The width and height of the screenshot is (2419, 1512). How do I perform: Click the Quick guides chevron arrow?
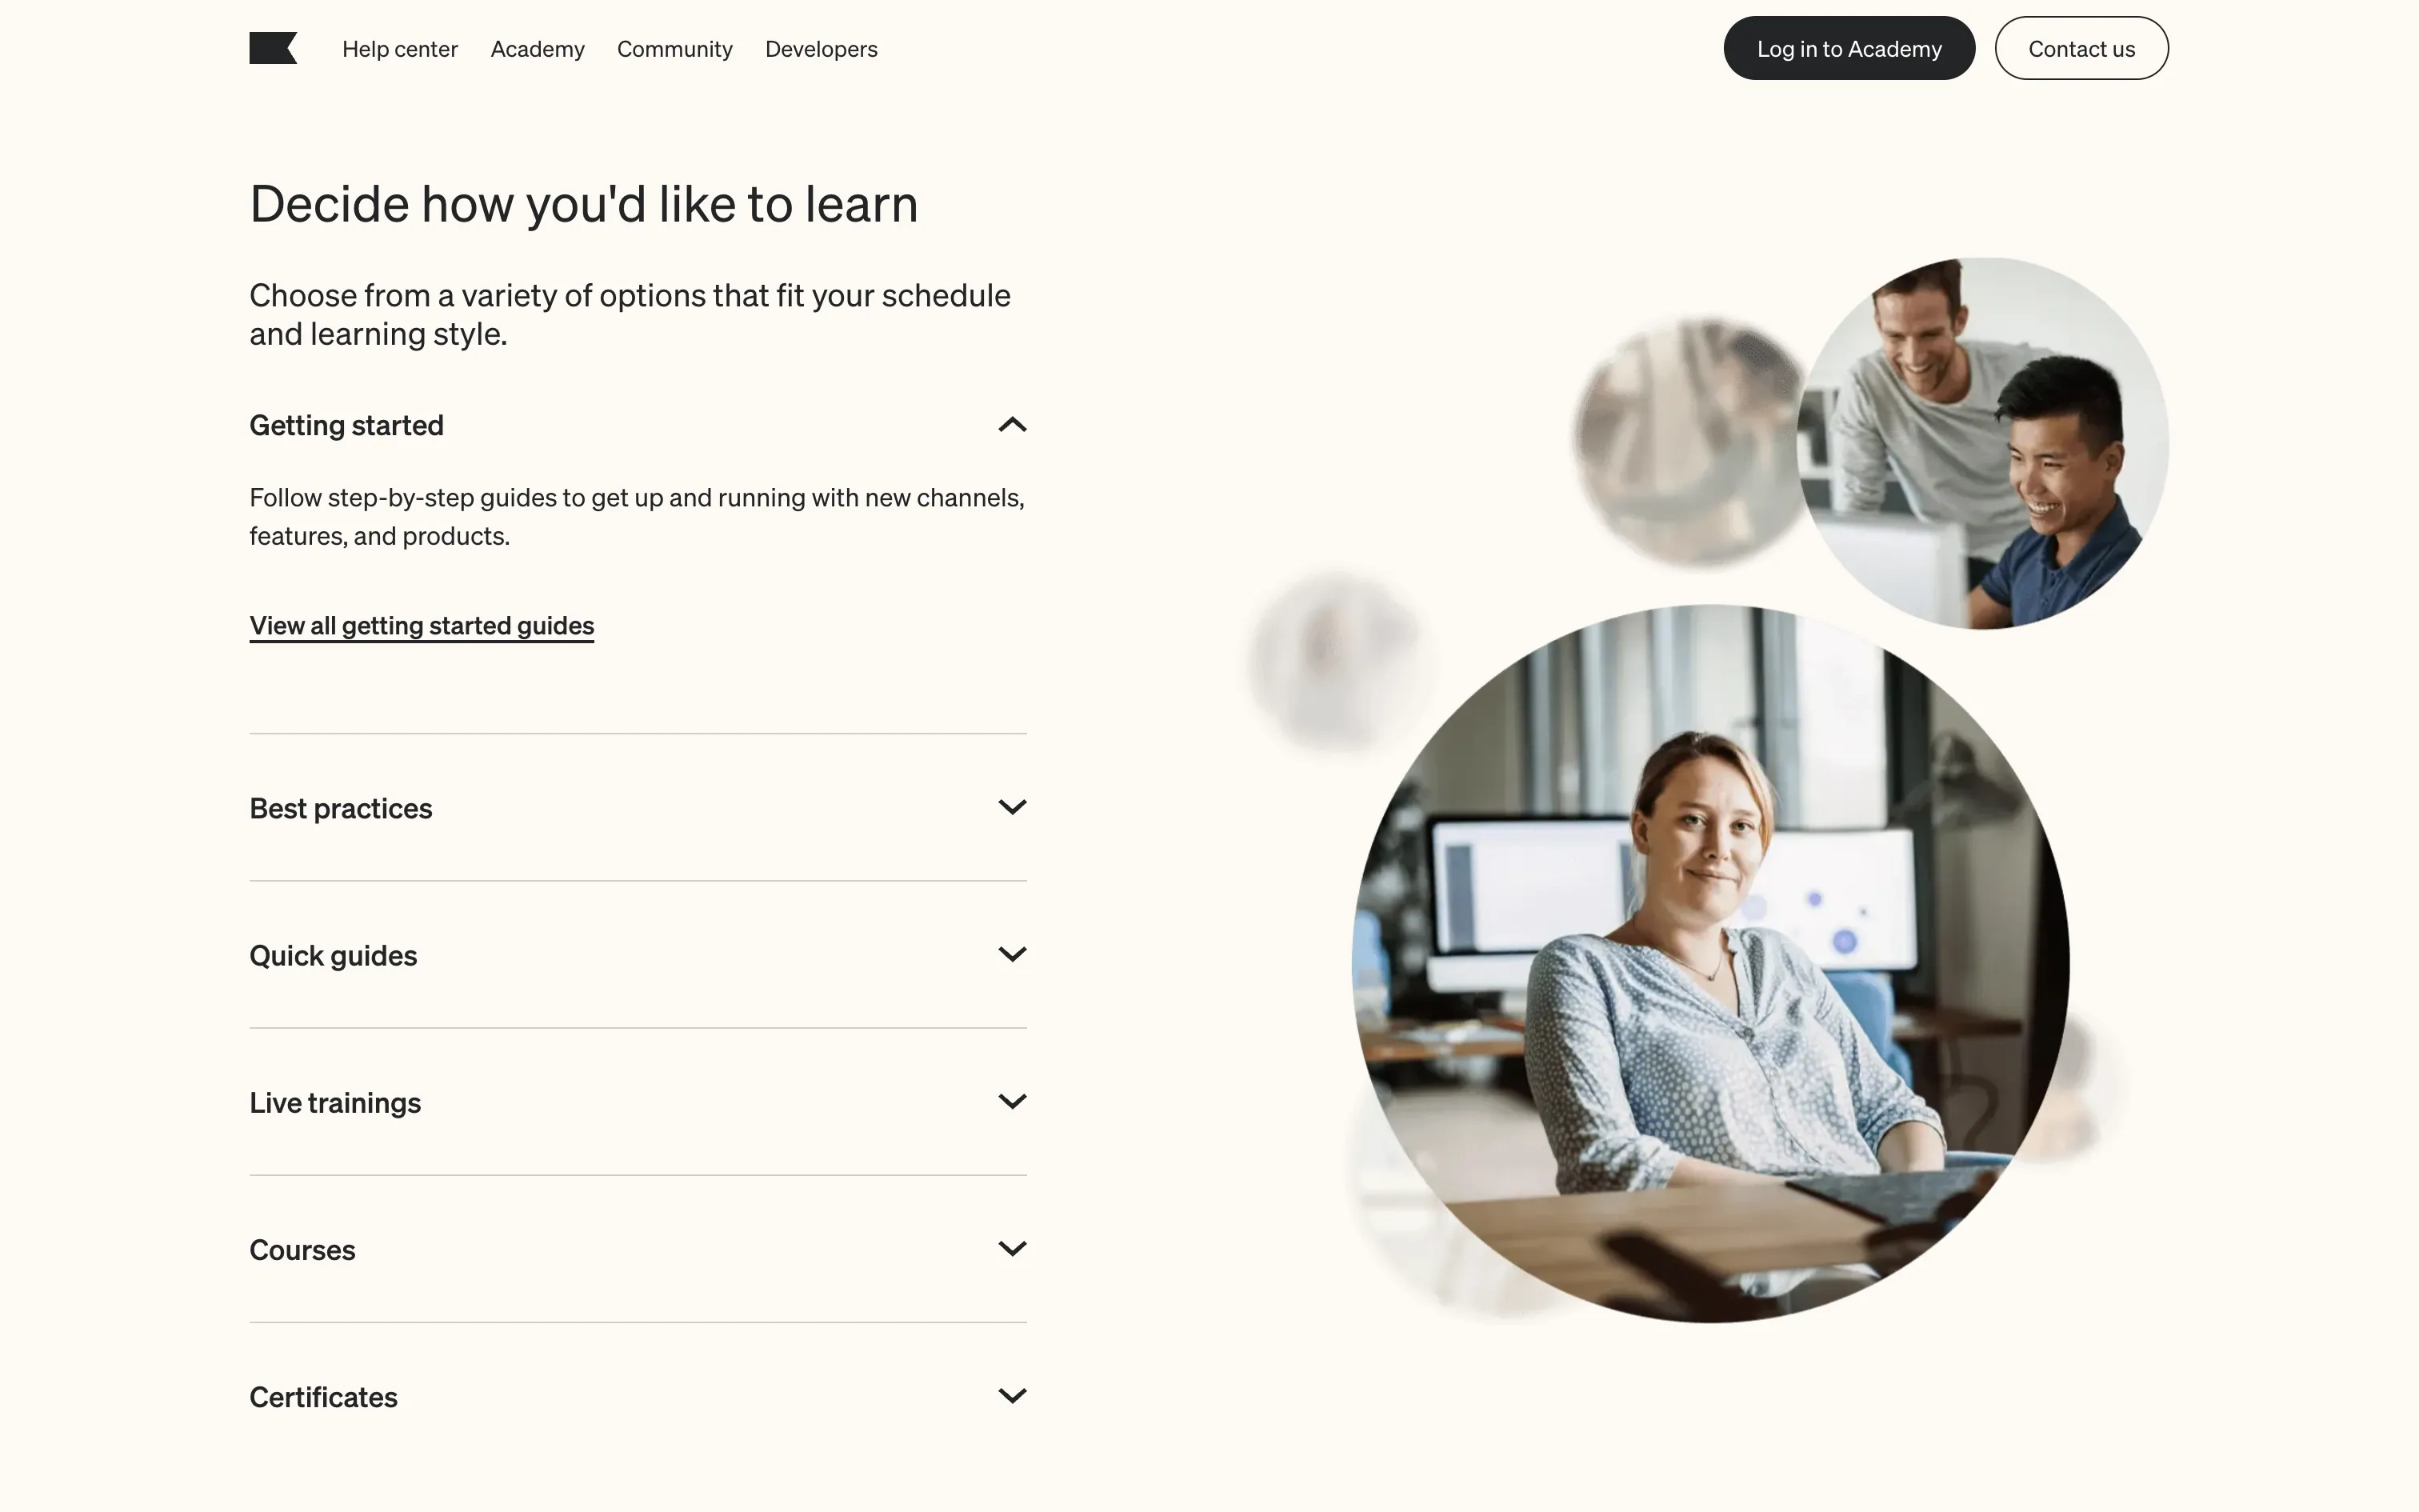(x=1012, y=954)
